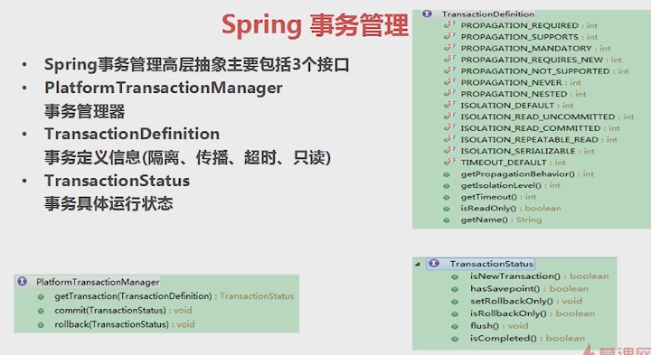Click the isCompleted() method icon
The height and width of the screenshot is (355, 651).
(455, 339)
